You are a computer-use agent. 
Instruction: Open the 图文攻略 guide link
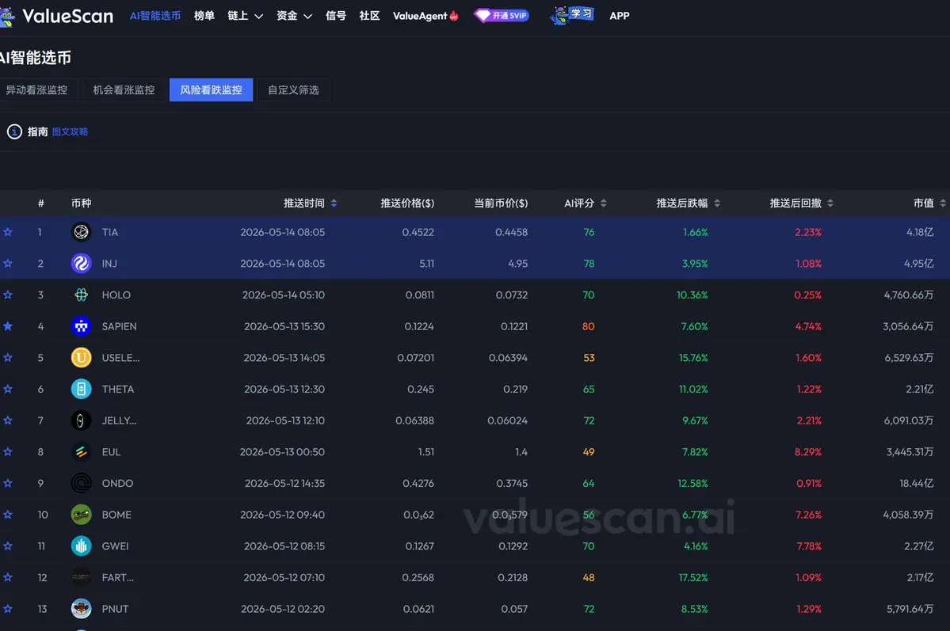tap(70, 131)
